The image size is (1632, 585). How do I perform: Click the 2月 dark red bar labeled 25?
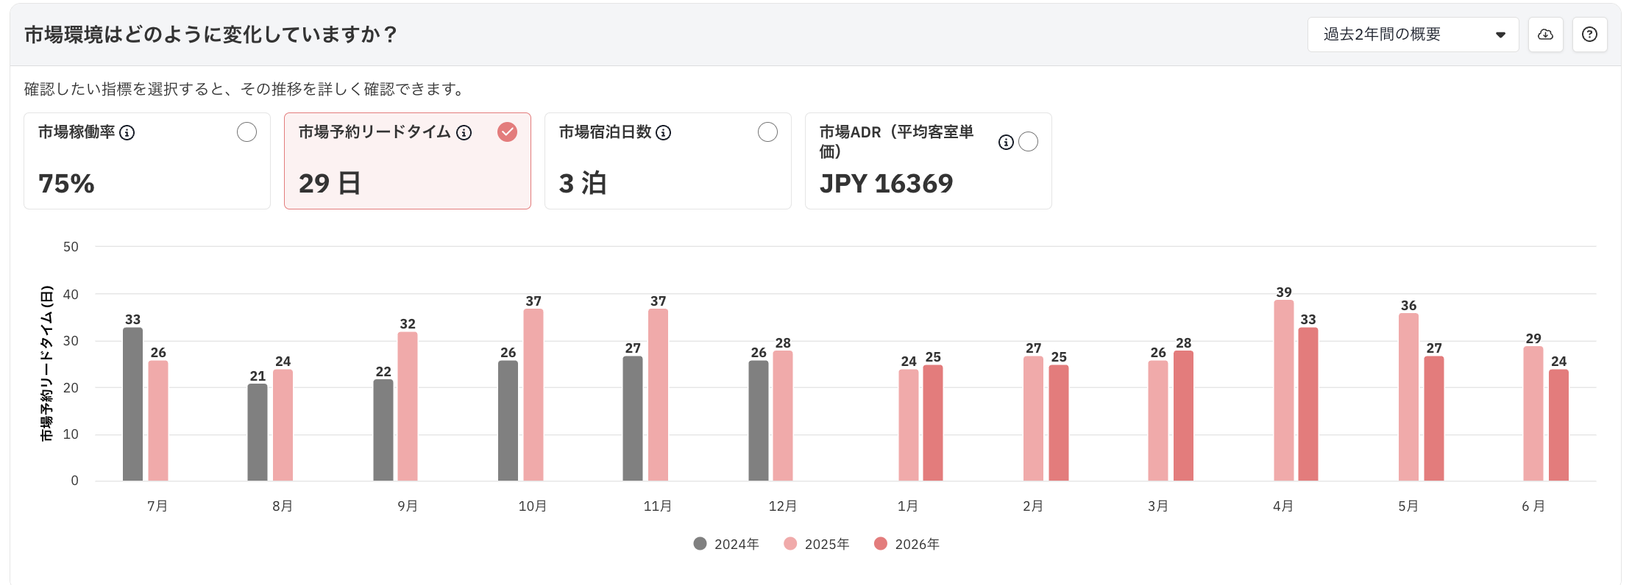(1059, 423)
